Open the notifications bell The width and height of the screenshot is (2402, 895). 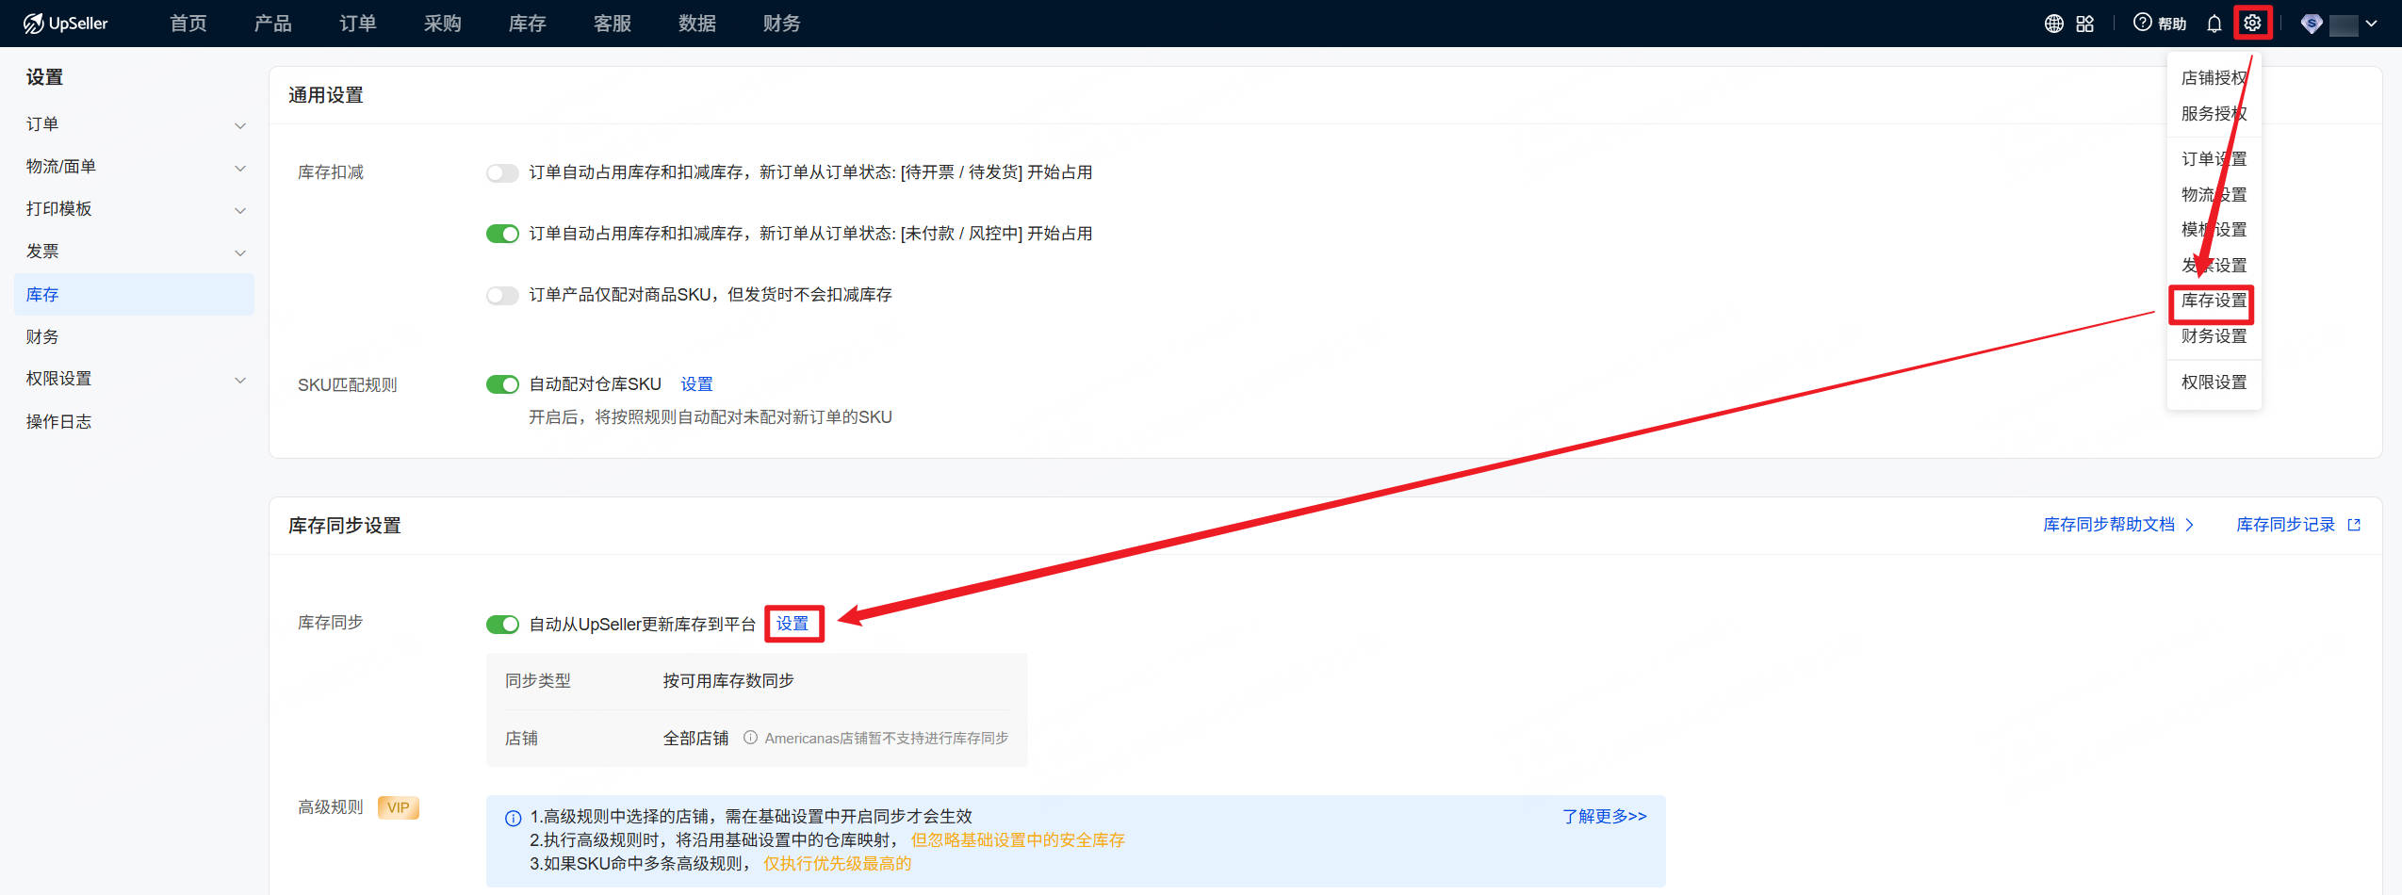[2214, 24]
